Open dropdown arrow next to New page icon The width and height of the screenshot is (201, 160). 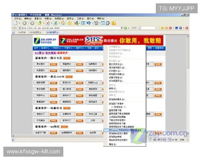pyautogui.click(x=19, y=23)
